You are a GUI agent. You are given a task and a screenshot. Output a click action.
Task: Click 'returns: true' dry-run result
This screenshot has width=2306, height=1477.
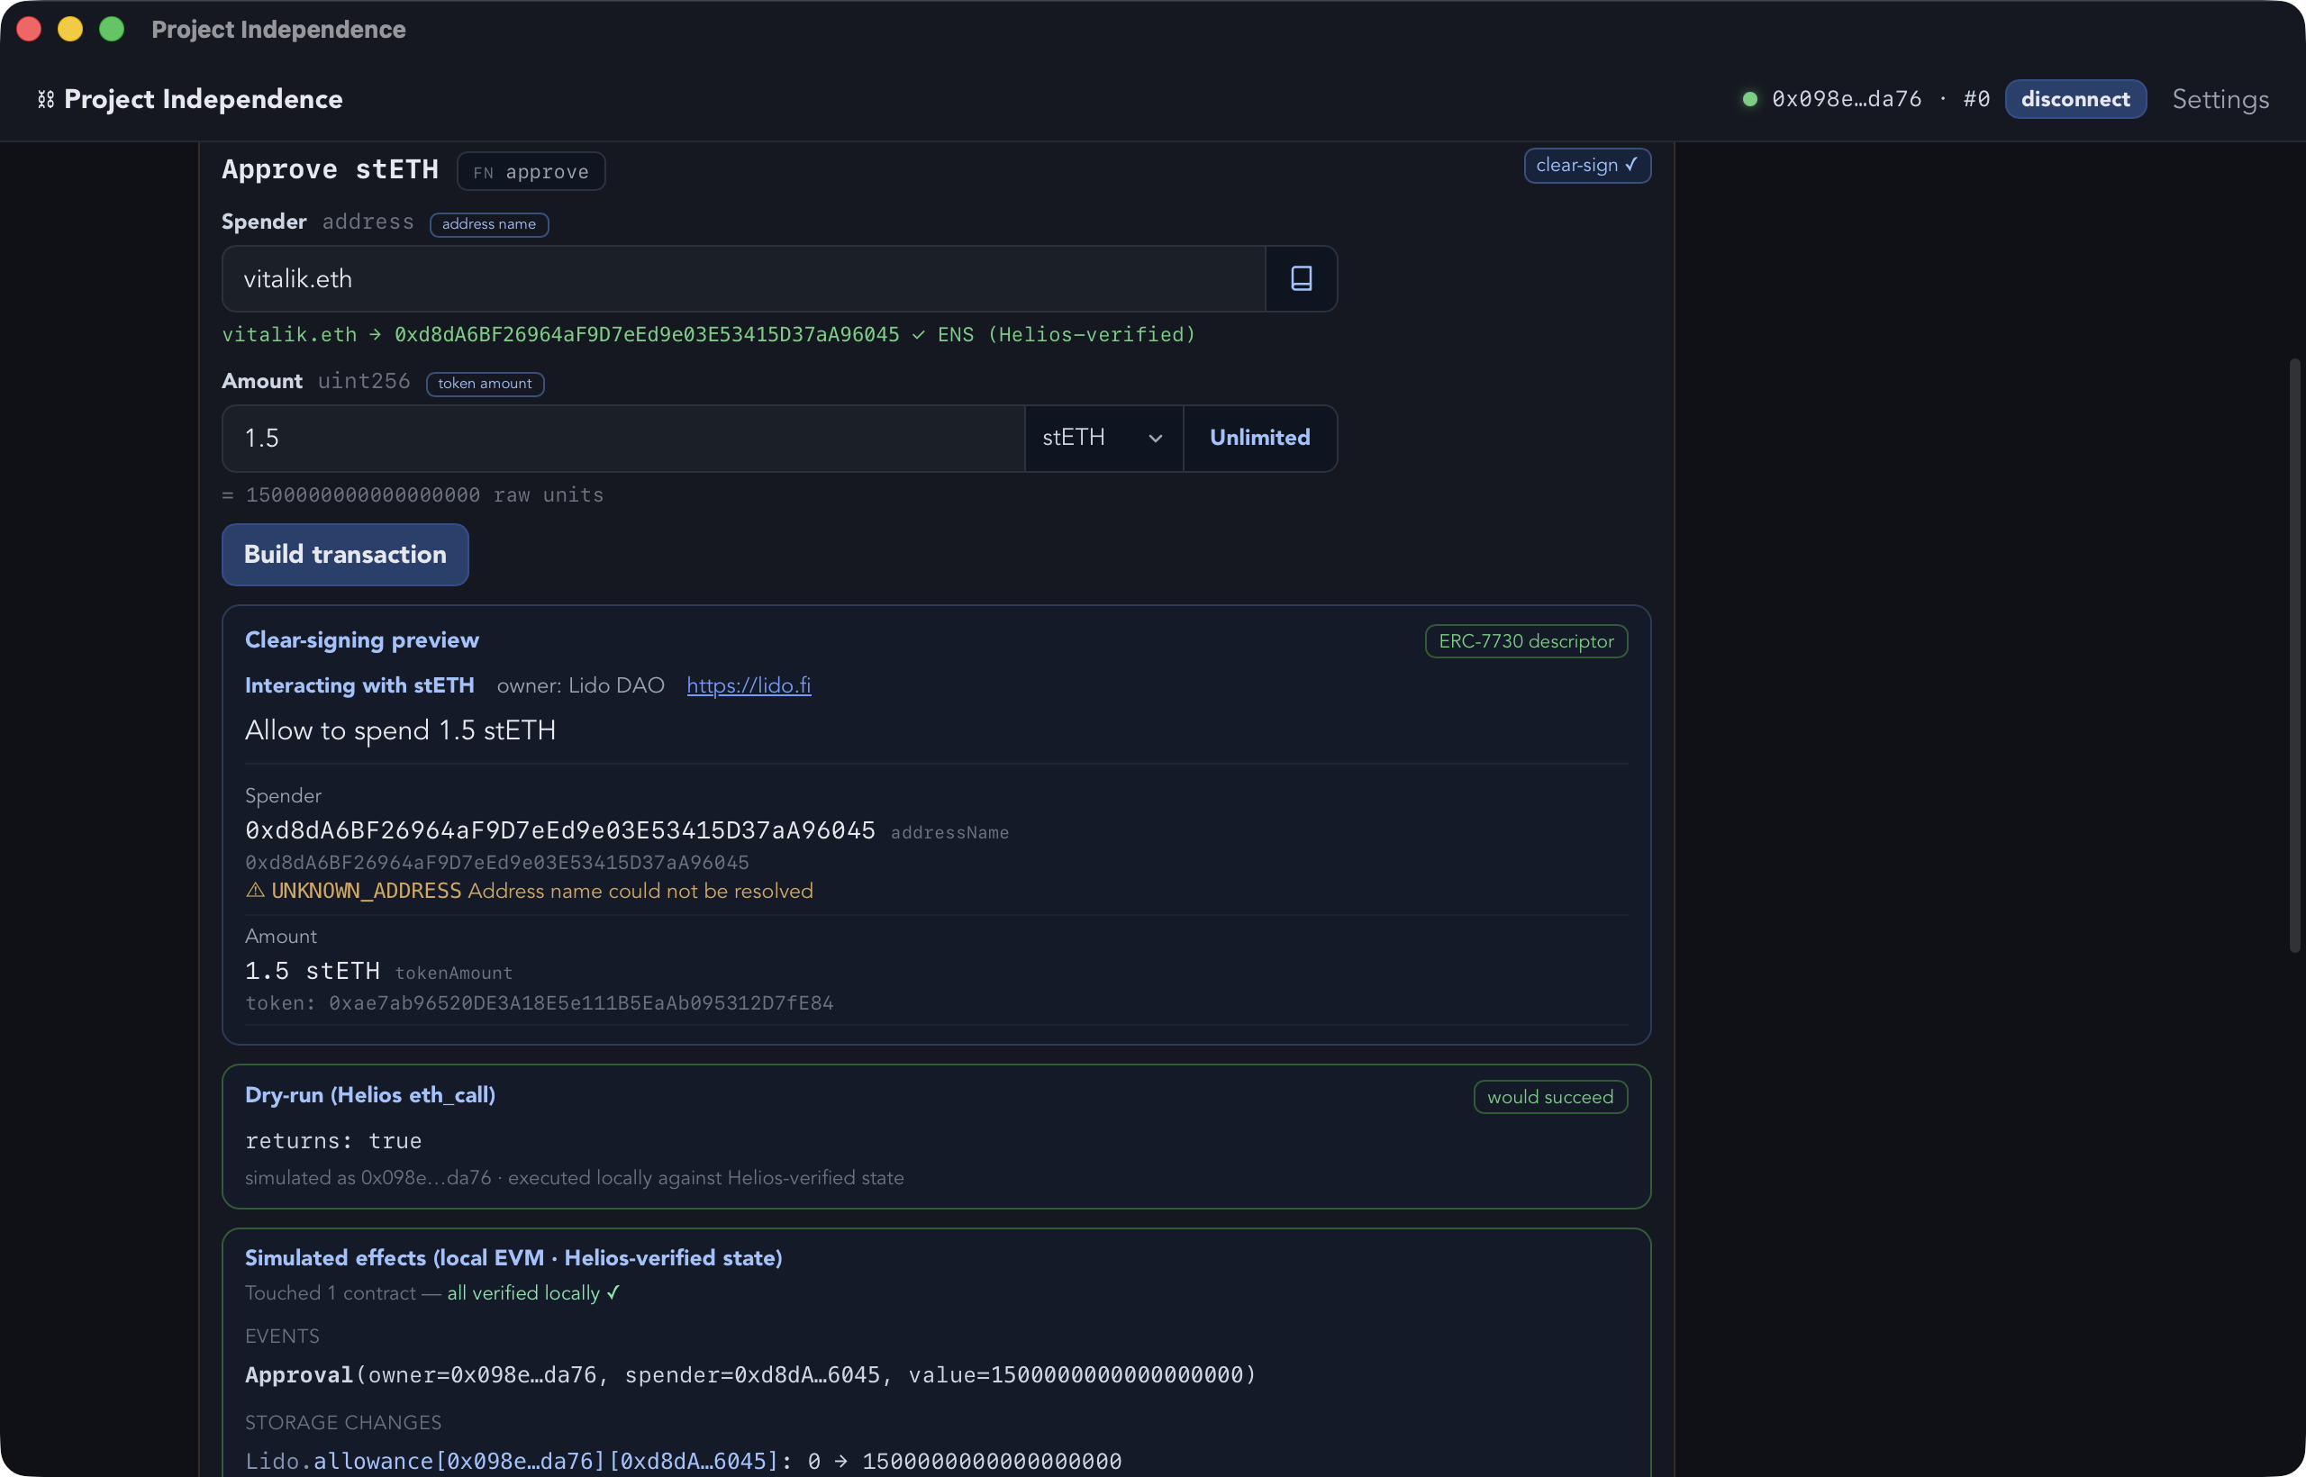coord(333,1140)
